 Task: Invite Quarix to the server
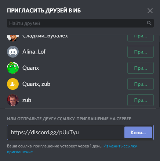141,68
